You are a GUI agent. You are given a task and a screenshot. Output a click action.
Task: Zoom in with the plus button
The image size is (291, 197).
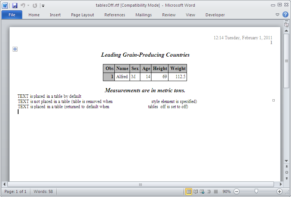280,191
